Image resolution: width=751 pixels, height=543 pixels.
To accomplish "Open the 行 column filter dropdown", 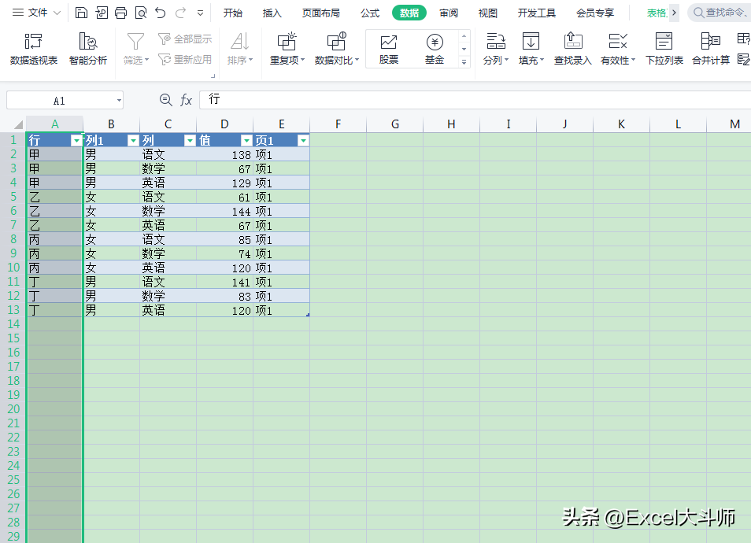I will 76,140.
